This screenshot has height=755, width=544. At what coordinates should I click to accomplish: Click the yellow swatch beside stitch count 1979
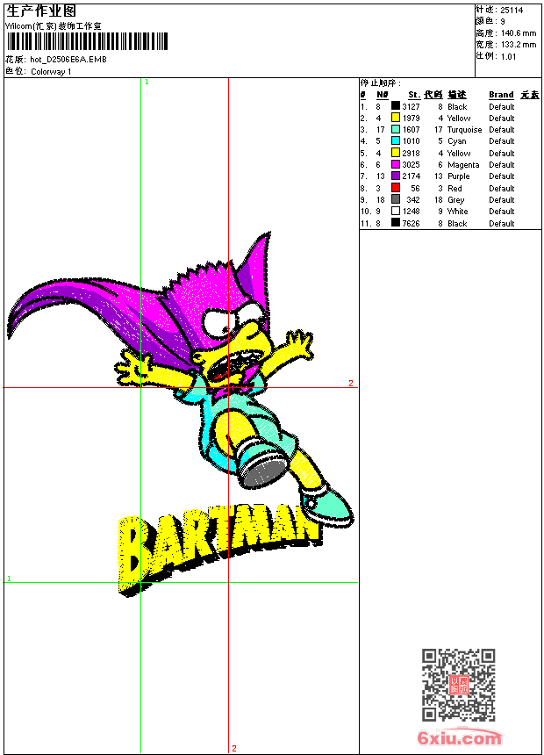click(395, 117)
